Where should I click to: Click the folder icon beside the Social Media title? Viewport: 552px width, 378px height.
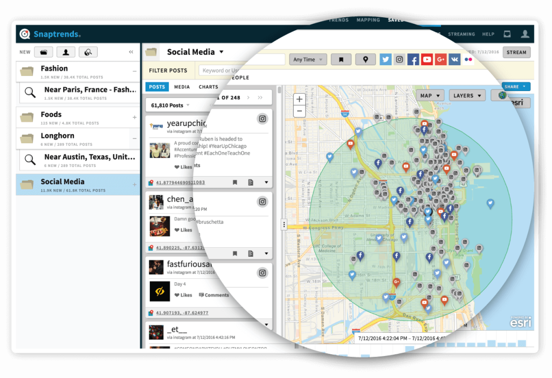pyautogui.click(x=151, y=52)
